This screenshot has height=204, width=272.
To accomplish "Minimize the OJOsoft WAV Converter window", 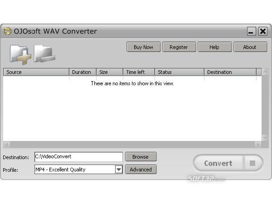I will coord(251,31).
